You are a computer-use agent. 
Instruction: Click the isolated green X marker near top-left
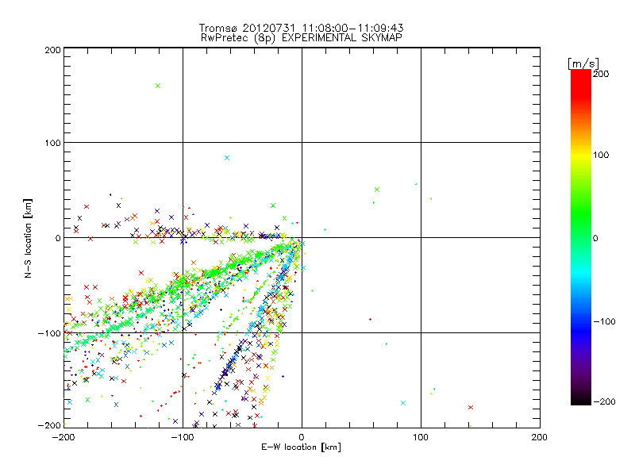click(x=158, y=86)
